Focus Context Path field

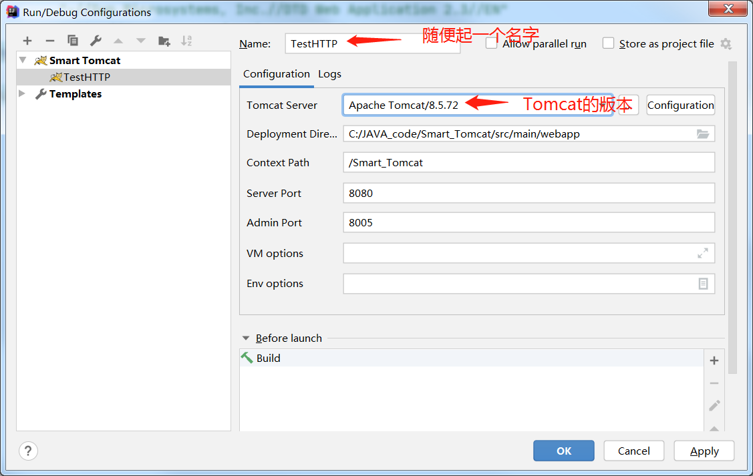point(529,163)
